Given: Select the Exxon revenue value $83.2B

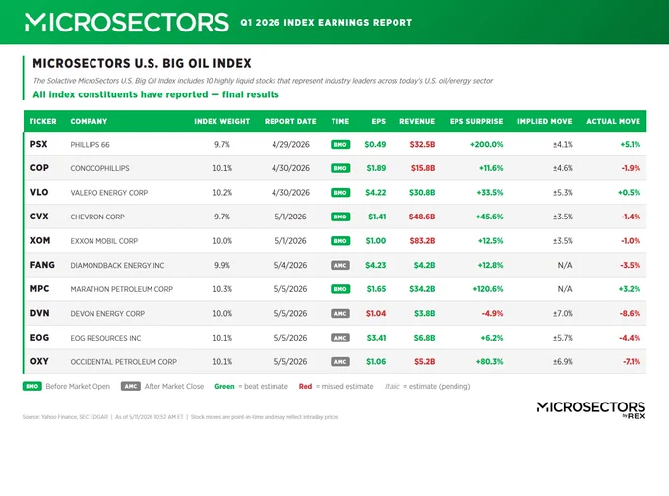Looking at the screenshot, I should 422,241.
